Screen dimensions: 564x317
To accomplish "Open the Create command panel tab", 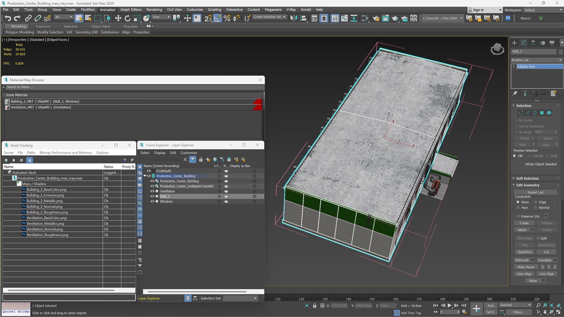I will (x=514, y=43).
